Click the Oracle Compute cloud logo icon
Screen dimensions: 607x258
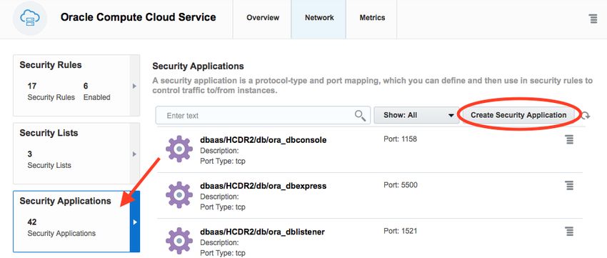coord(30,18)
